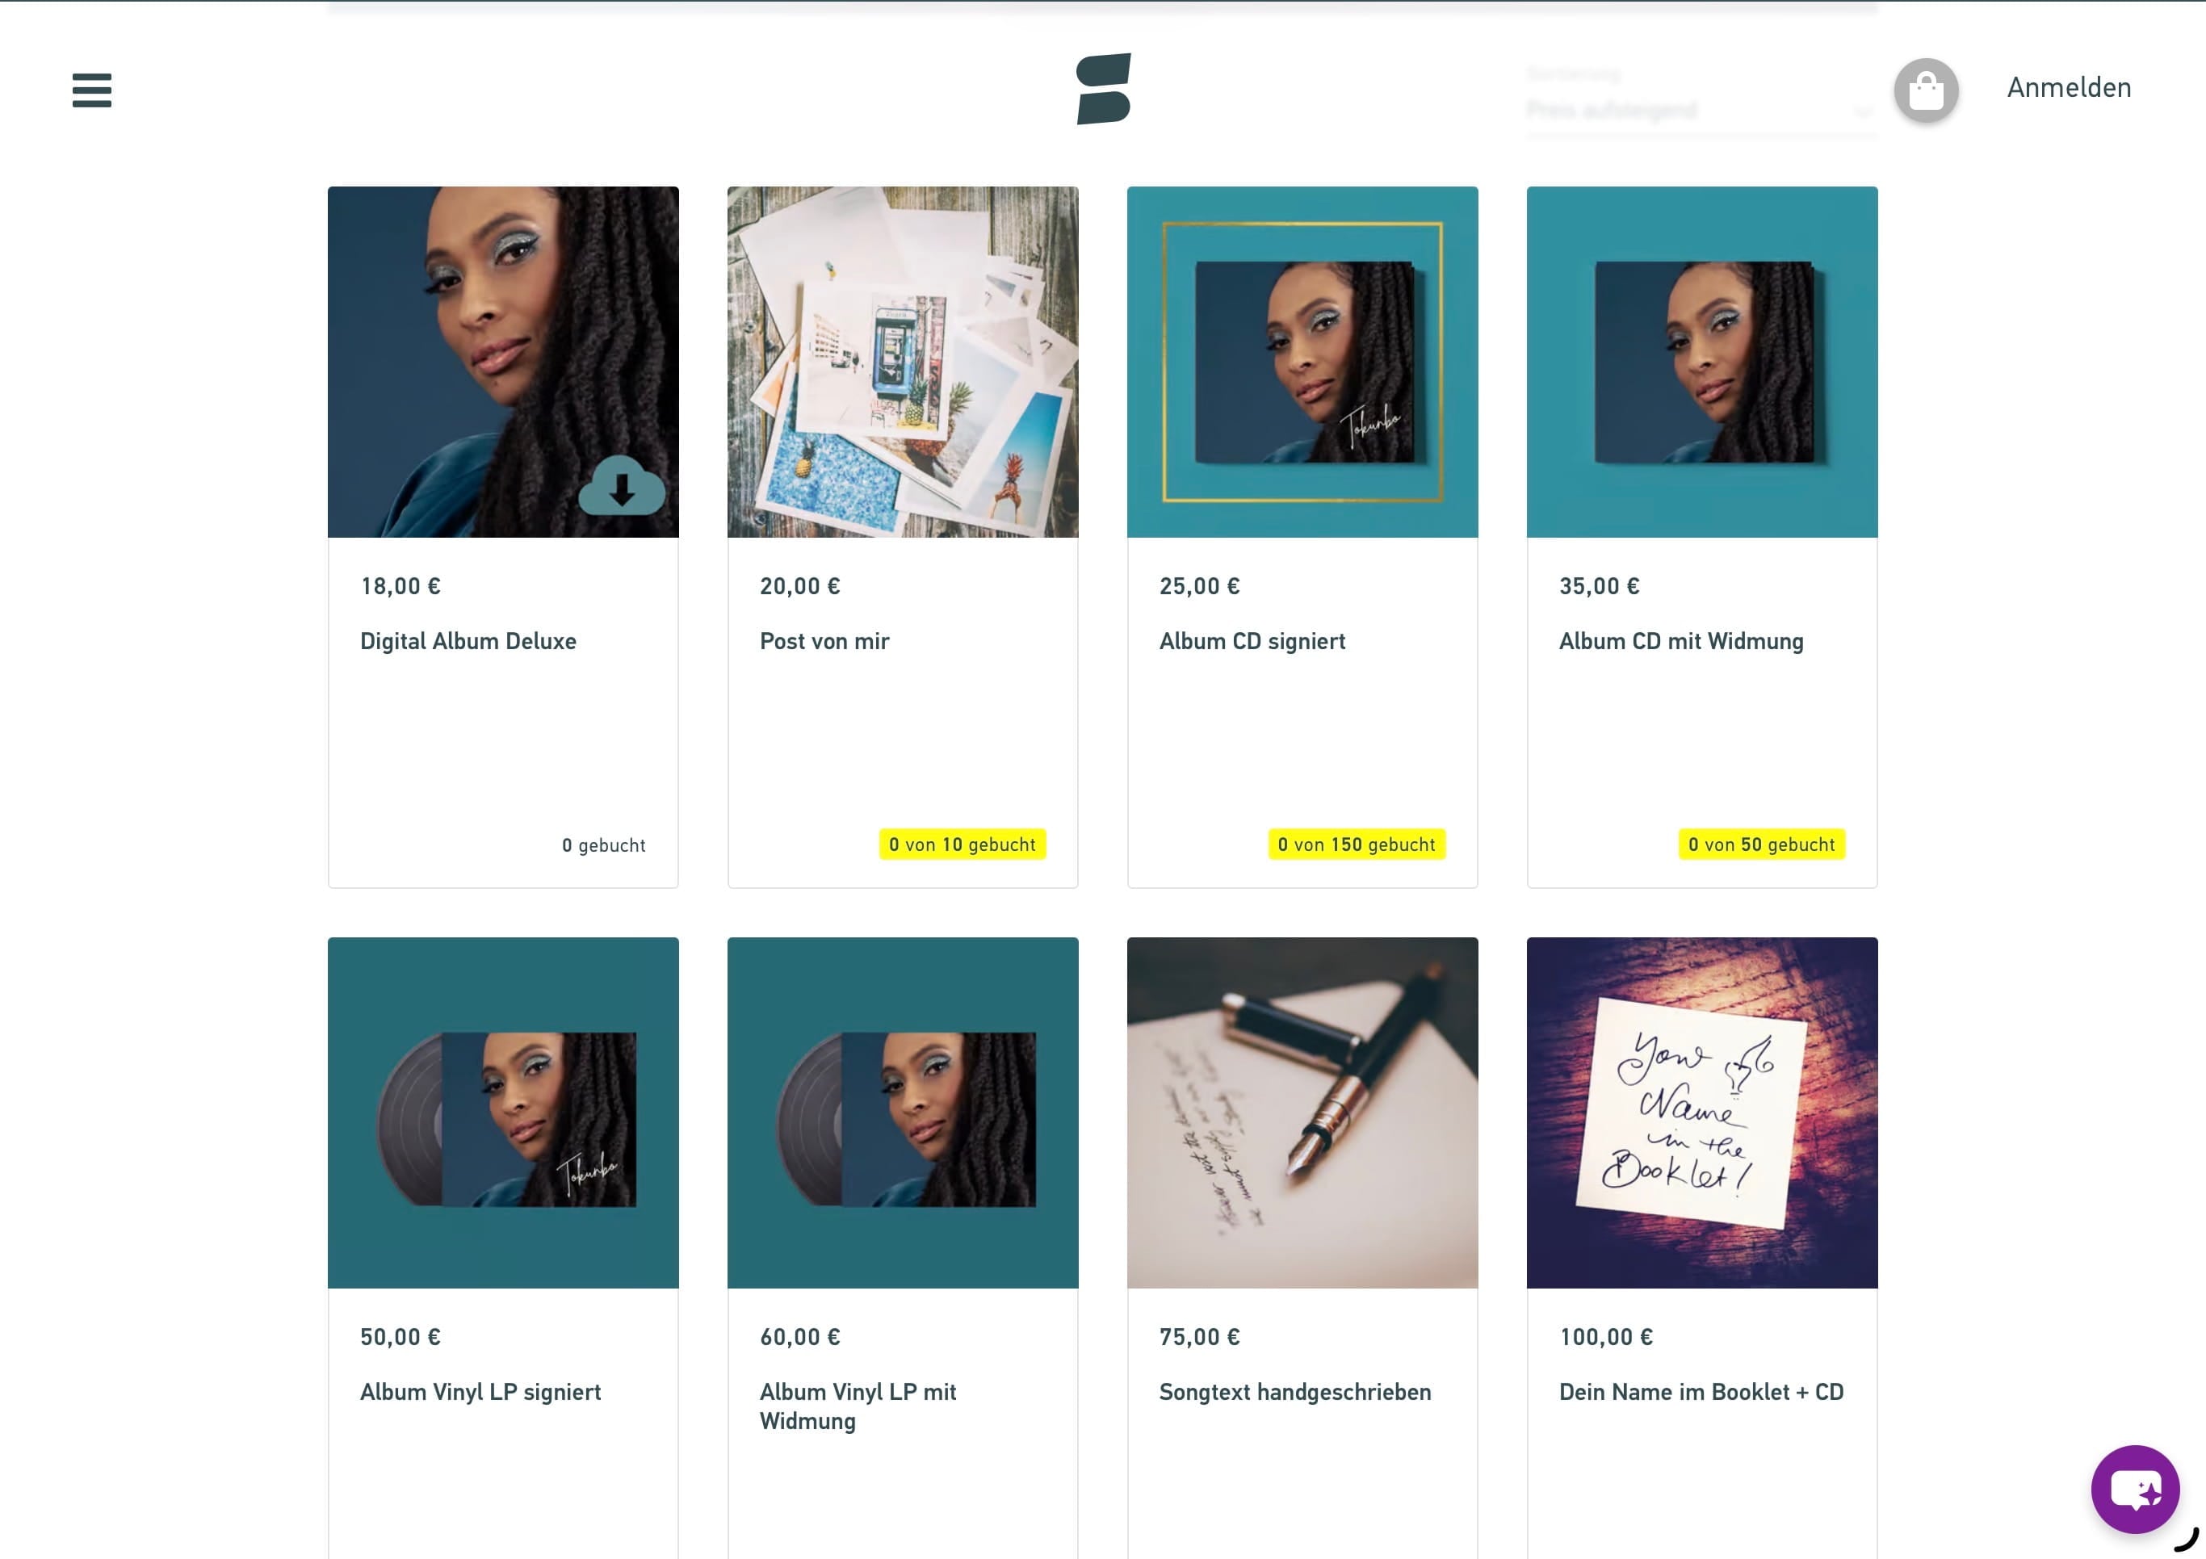Screen dimensions: 2206x1559
Task: Click the site logo in the header
Action: click(1103, 88)
